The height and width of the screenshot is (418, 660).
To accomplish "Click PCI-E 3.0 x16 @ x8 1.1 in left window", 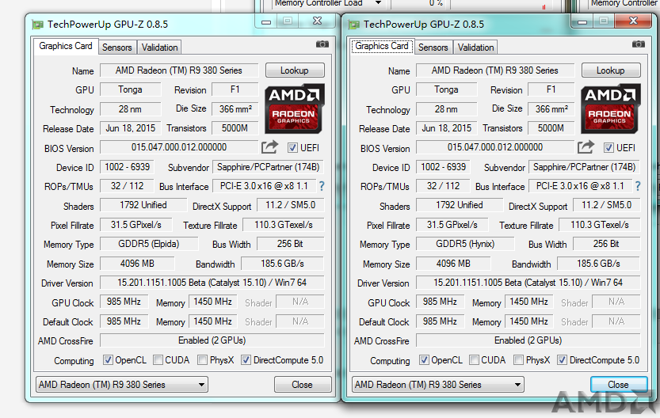I will [264, 186].
